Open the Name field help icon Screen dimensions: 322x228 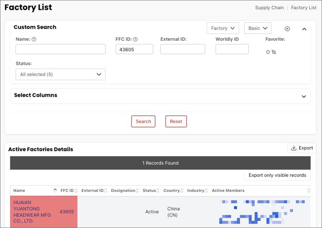[34, 39]
